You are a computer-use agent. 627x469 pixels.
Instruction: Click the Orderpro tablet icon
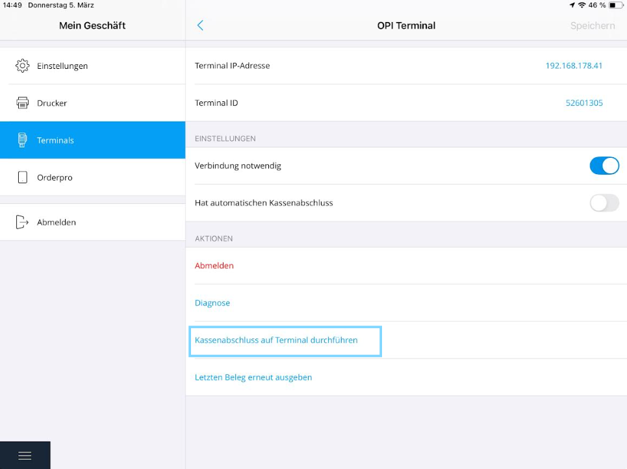(x=23, y=177)
